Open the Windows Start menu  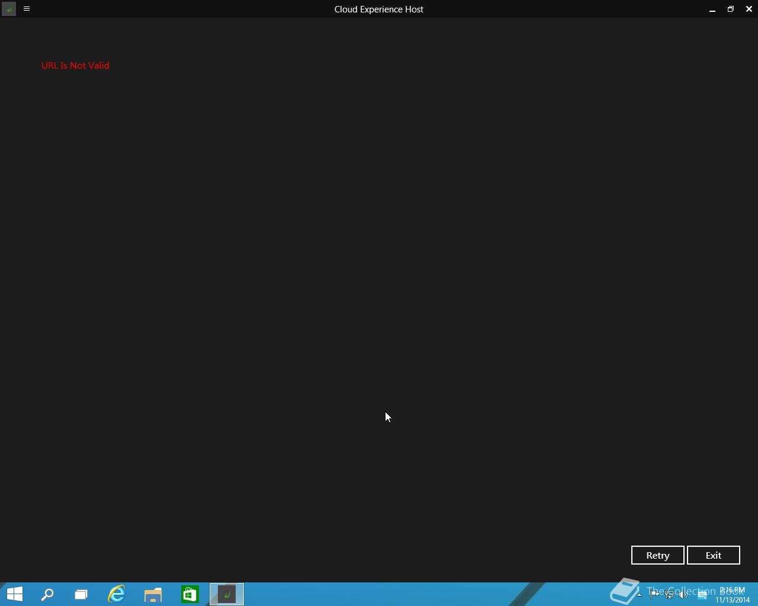[14, 594]
